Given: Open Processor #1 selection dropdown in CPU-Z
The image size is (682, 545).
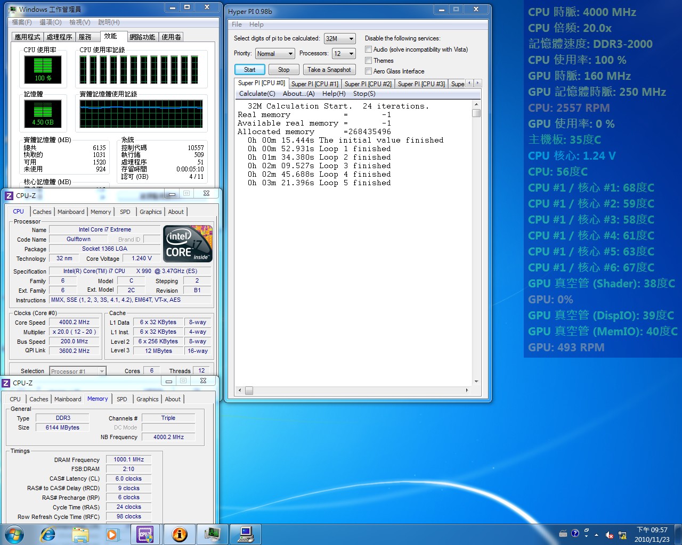Looking at the screenshot, I should [x=78, y=371].
